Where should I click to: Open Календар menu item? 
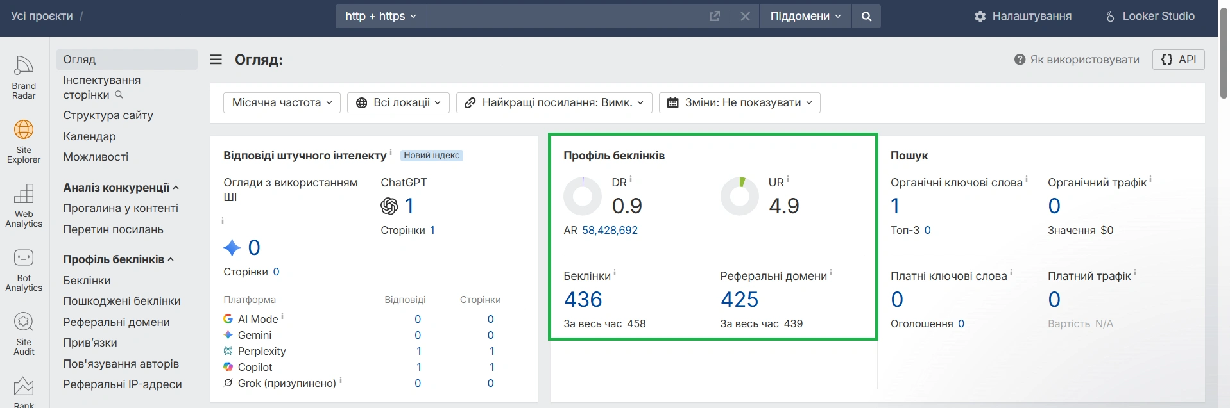point(89,136)
